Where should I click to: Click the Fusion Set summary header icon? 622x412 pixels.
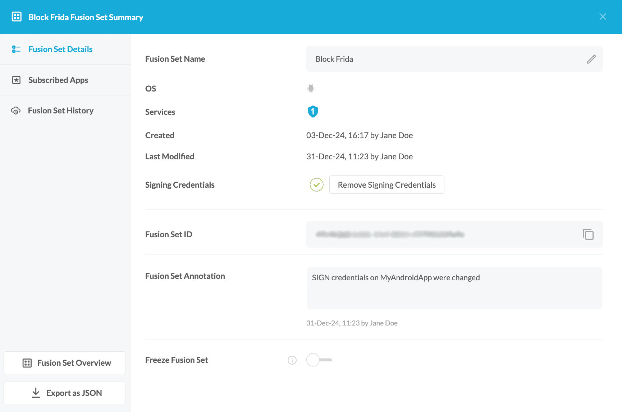click(x=17, y=17)
